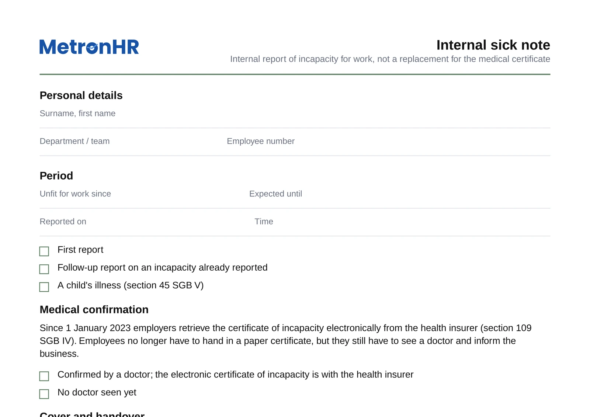Screen dimensions: 590x417
Task: Click the Medical confirmation heading
Action: (x=94, y=310)
